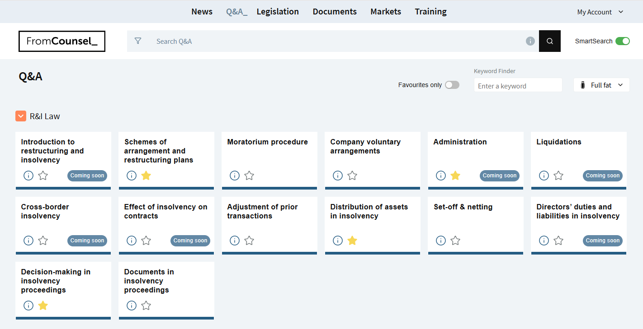This screenshot has height=329, width=643.
Task: Unfavourite the Administration card star
Action: tap(455, 176)
